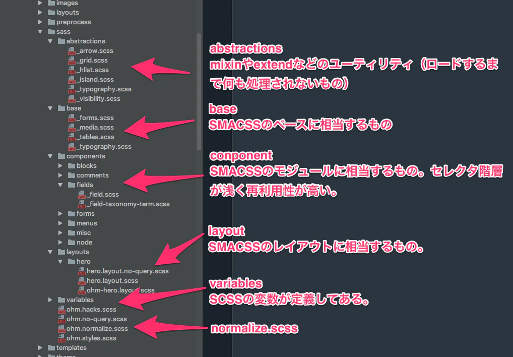Select the misc folder label
513x357 pixels.
coord(84,232)
